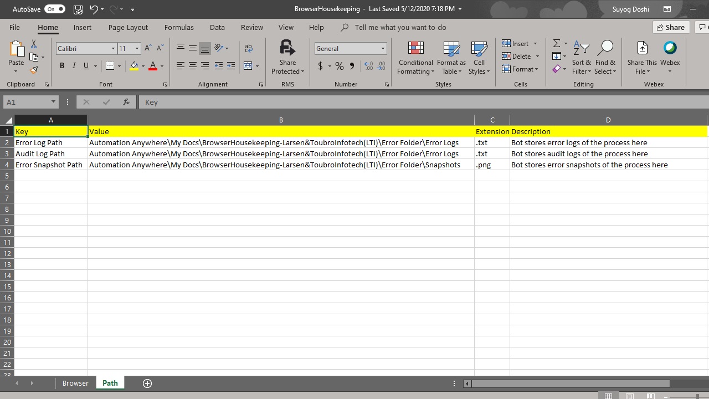709x399 pixels.
Task: Add a new sheet with plus button
Action: (147, 383)
